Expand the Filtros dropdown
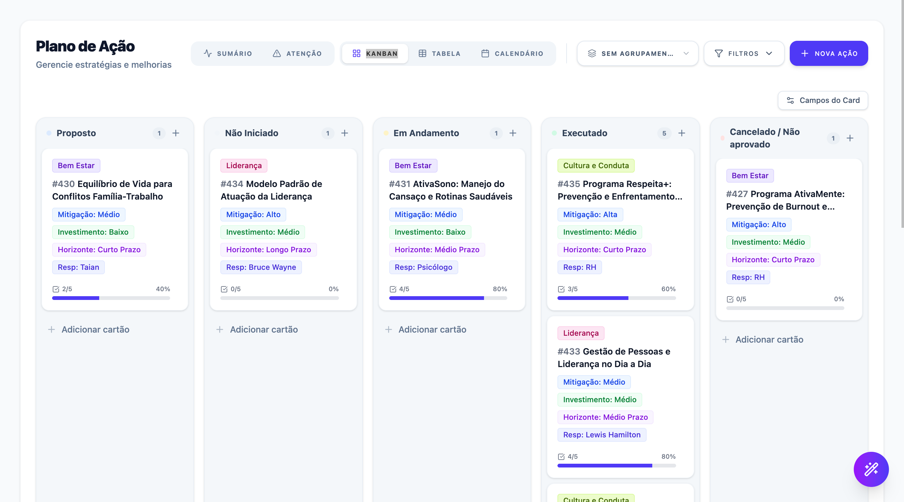The image size is (904, 502). pyautogui.click(x=744, y=53)
